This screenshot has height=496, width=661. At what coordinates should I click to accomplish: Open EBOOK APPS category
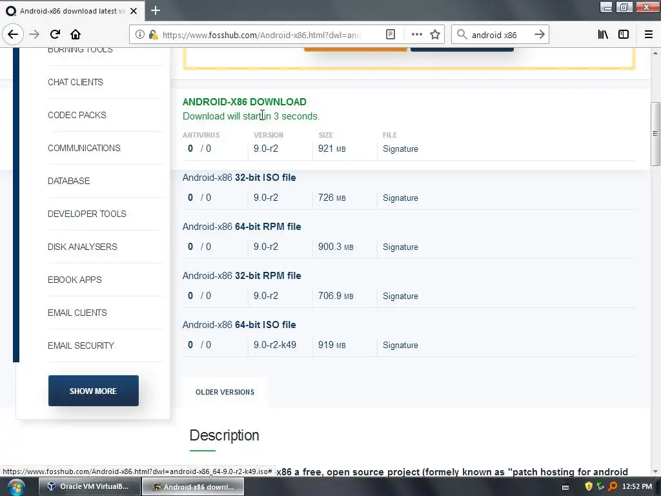pos(75,280)
